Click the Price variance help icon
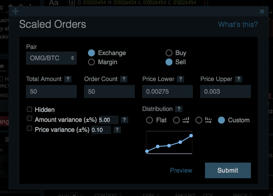Image resolution: width=273 pixels, height=196 pixels. 117,129
